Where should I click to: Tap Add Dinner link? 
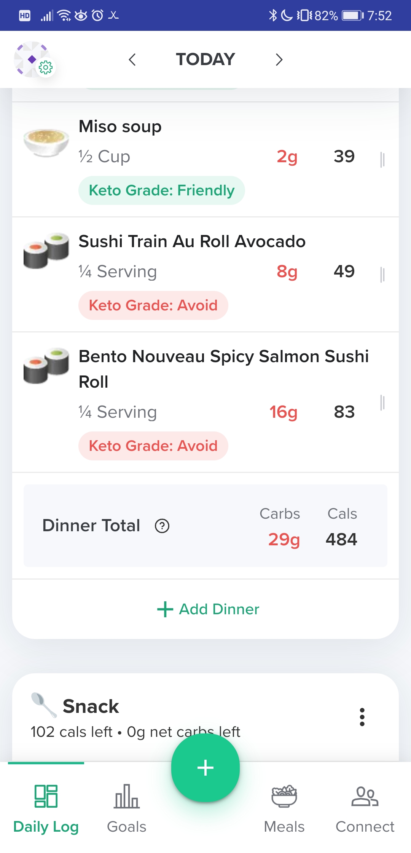(208, 609)
